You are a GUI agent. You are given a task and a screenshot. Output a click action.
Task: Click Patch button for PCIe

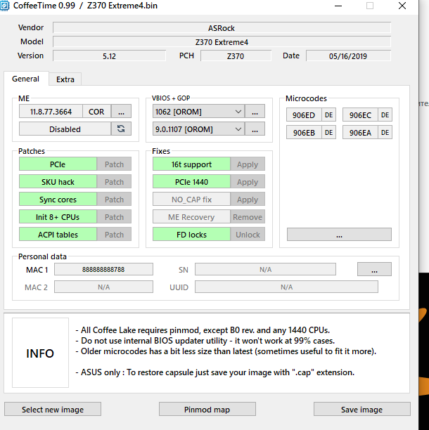[114, 164]
